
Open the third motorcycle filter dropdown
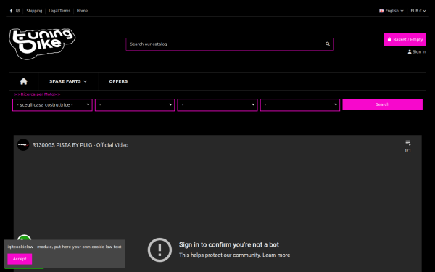[217, 105]
